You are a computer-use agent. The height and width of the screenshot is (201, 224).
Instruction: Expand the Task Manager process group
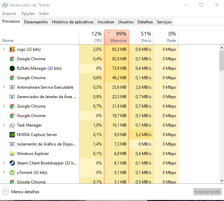click(x=4, y=125)
